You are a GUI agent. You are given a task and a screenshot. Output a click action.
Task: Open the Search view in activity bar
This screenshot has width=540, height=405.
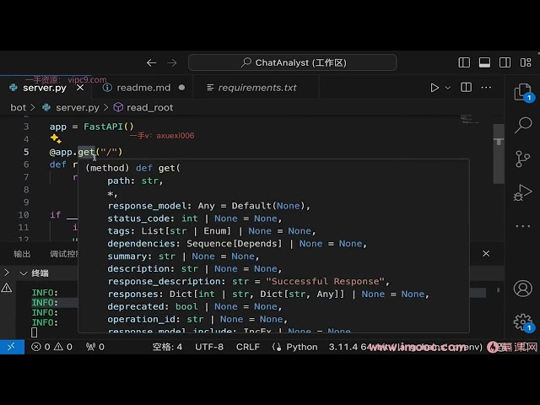[523, 125]
